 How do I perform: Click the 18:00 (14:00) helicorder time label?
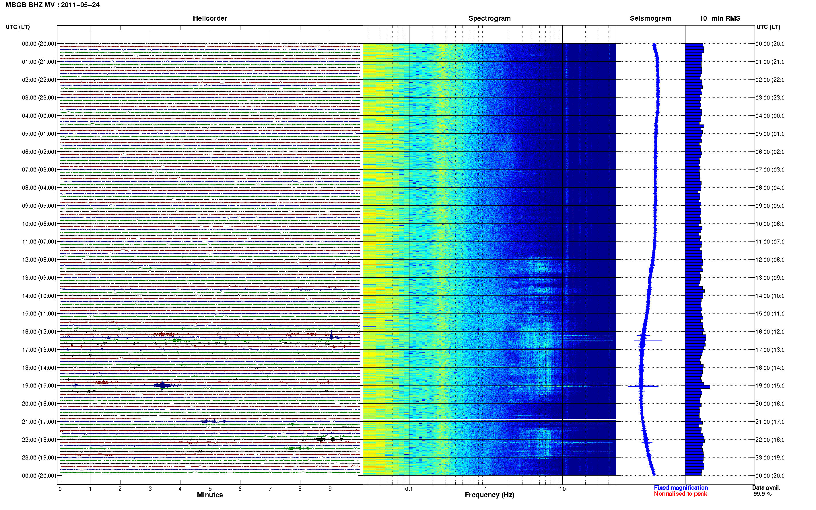point(39,368)
